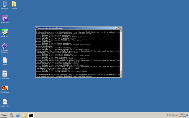Viewport: 189px width, 118px height.
Task: Show hidden system tray icons
Action: coord(167,115)
